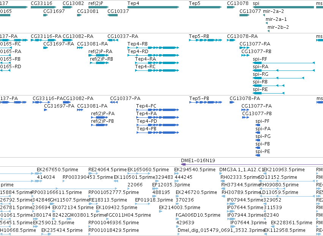Click transcript ref(2)P-RA

tap(98, 55)
